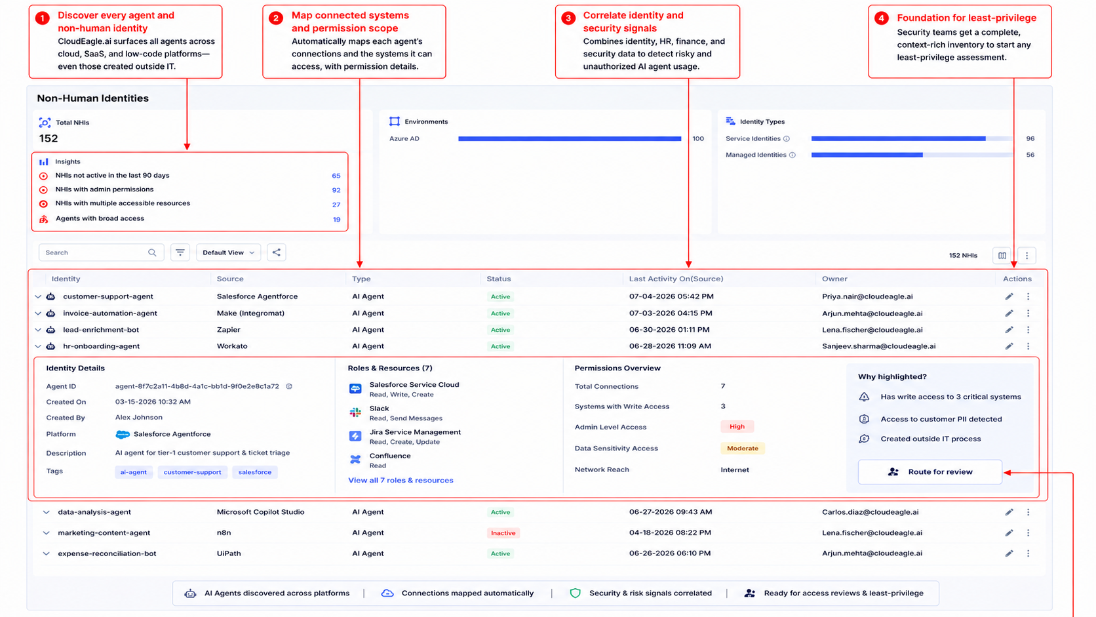Open more options for data-analysis-agent row

(1028, 512)
